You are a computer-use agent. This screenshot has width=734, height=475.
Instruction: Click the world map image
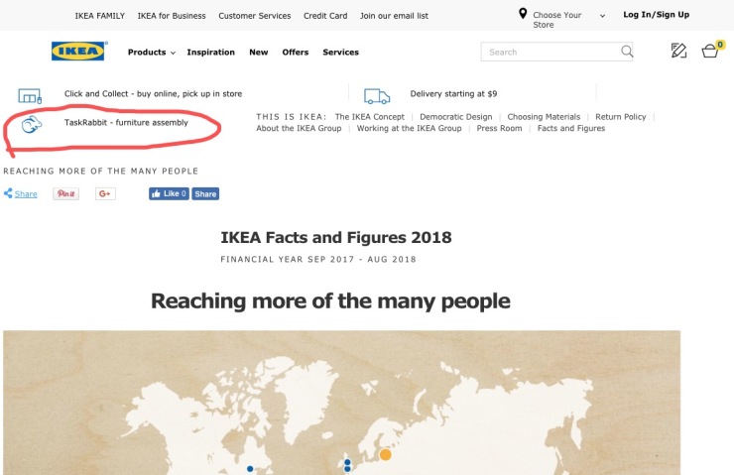click(x=342, y=403)
